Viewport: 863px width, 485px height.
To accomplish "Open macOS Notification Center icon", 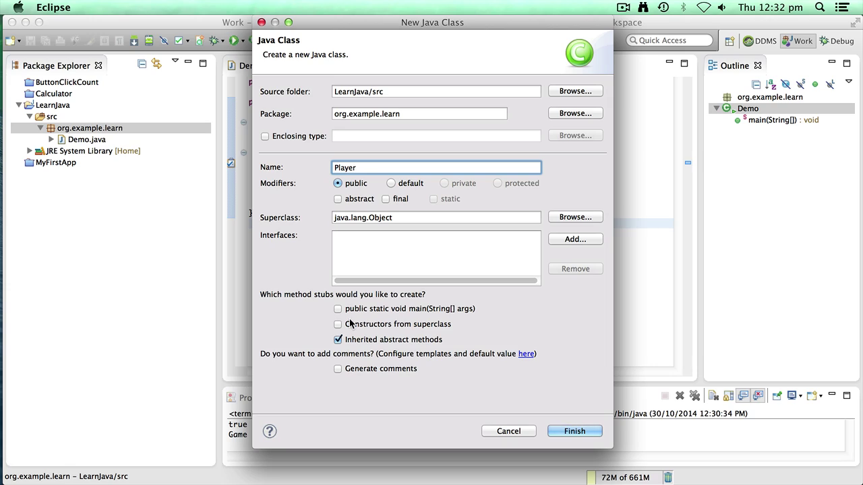I will click(843, 7).
